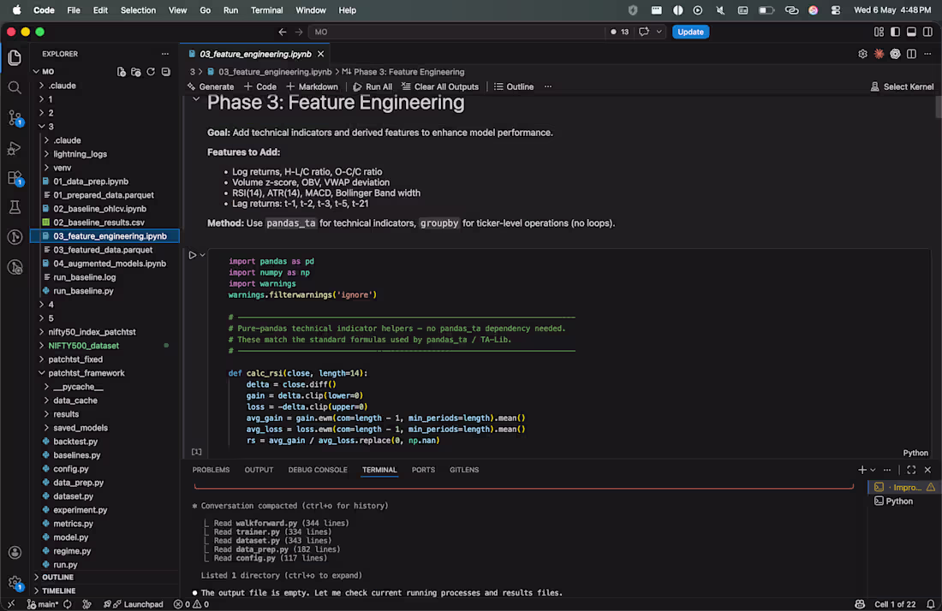Open the terminal launch profile dropdown
This screenshot has height=611, width=942.
pyautogui.click(x=873, y=470)
